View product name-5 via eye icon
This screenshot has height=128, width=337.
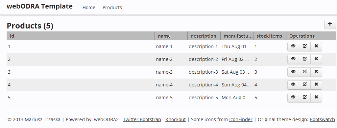coord(293,98)
